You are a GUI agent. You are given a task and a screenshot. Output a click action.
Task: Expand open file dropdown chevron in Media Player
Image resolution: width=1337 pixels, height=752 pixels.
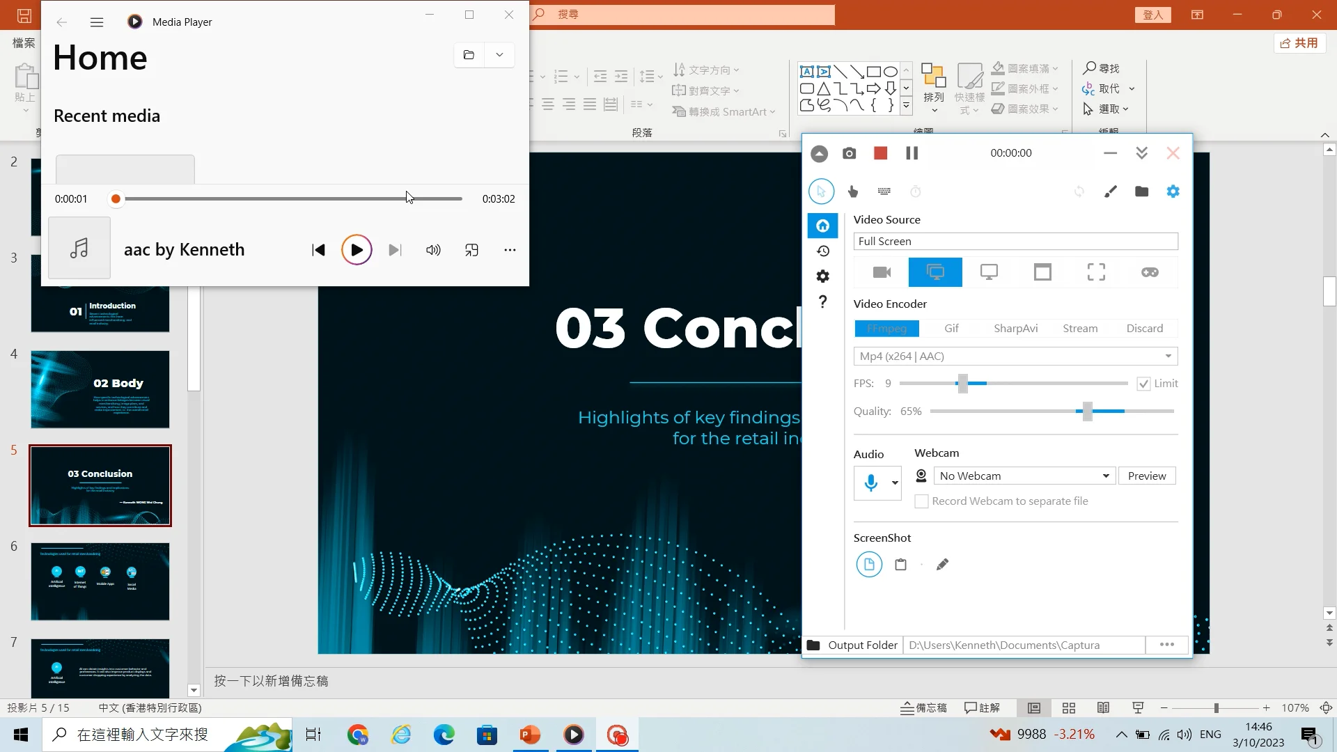[499, 55]
